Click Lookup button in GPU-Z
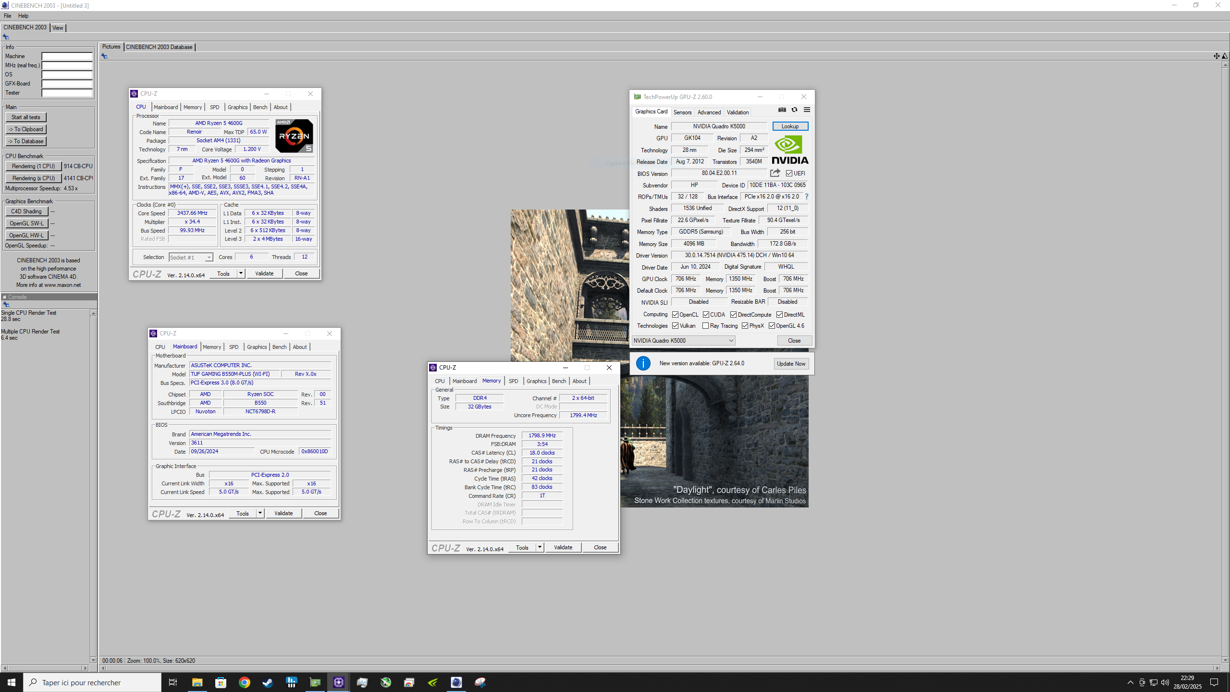 [x=790, y=126]
